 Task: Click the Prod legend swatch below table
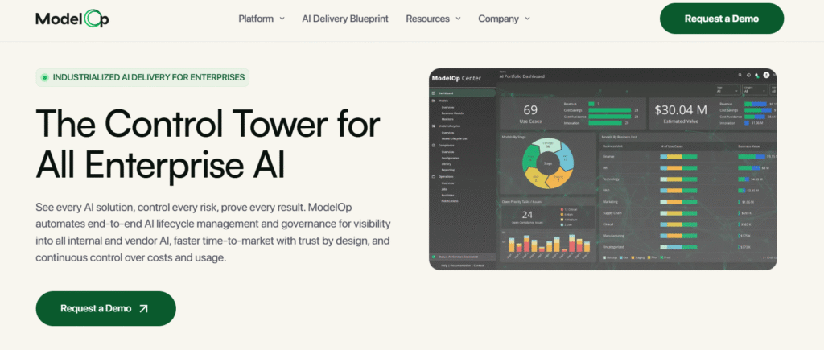(x=661, y=257)
